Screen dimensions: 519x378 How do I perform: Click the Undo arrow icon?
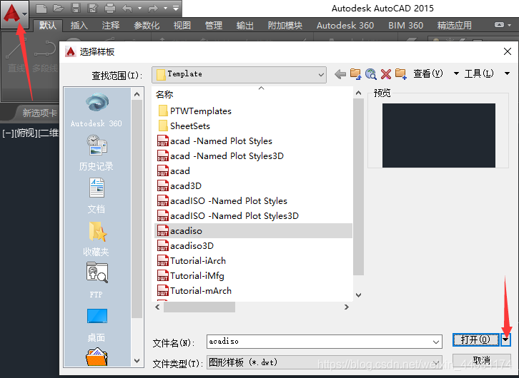(127, 9)
